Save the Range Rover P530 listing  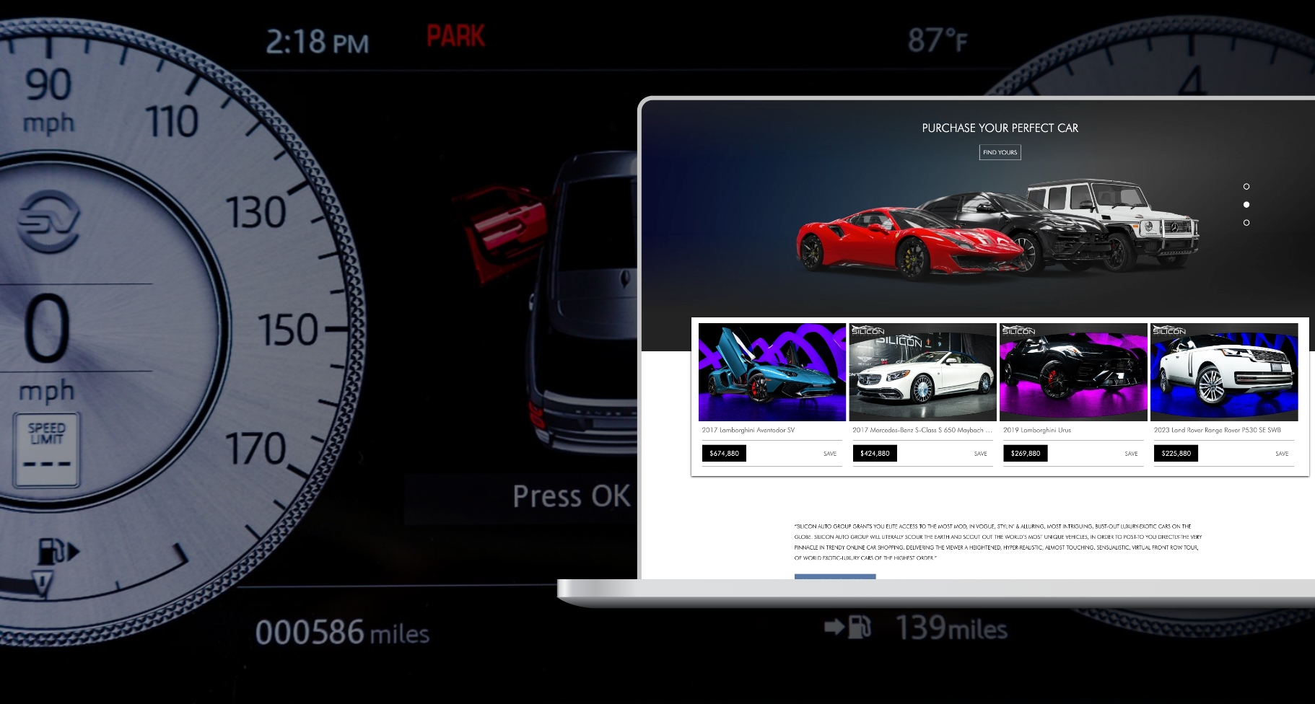[x=1282, y=454]
